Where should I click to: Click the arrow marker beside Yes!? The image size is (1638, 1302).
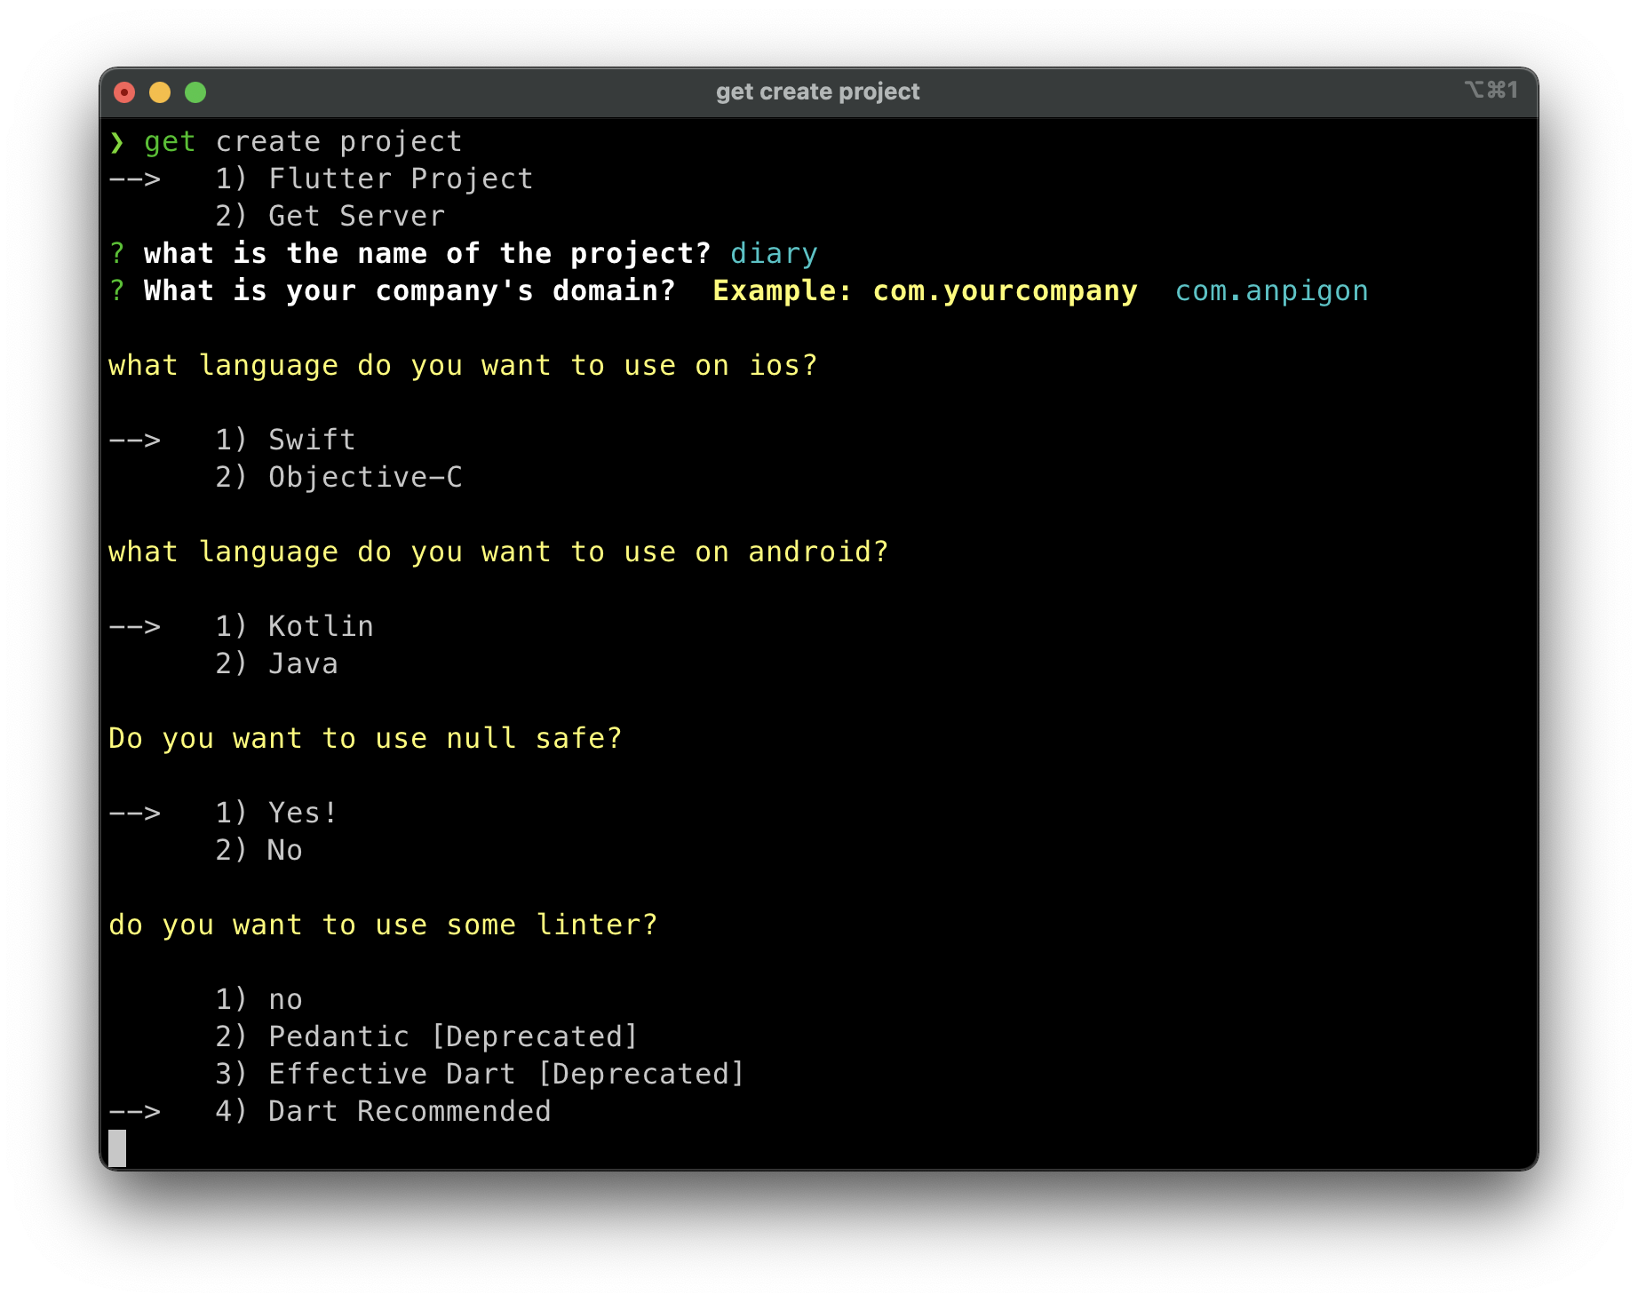click(x=135, y=814)
